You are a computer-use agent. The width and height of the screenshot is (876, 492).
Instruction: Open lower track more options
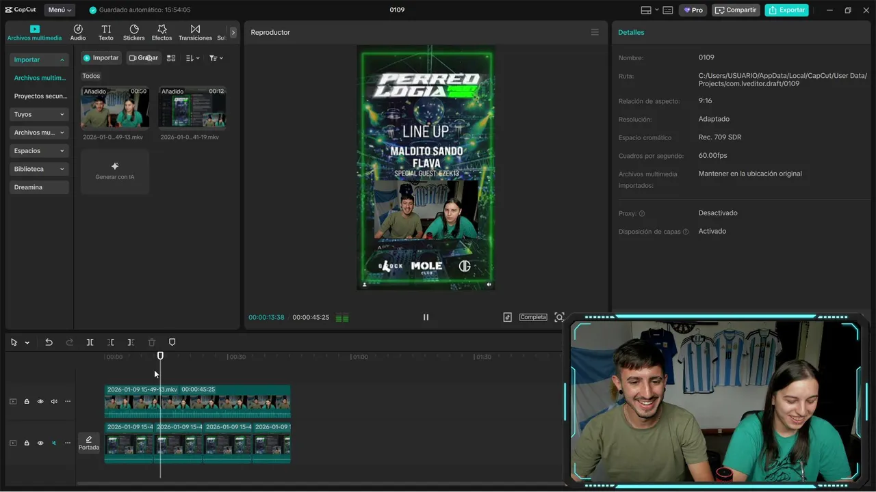tap(67, 443)
